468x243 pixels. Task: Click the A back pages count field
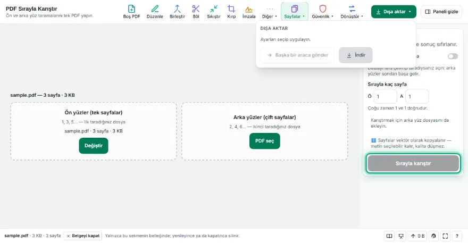(x=417, y=96)
